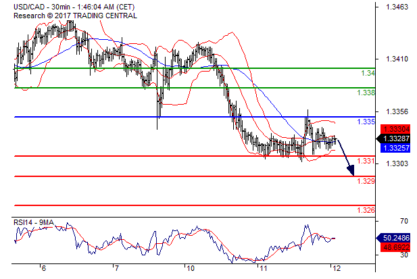Click the RSI 30 level label

(x=404, y=255)
